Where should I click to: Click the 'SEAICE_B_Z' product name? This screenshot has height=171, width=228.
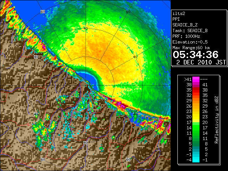tap(185, 25)
